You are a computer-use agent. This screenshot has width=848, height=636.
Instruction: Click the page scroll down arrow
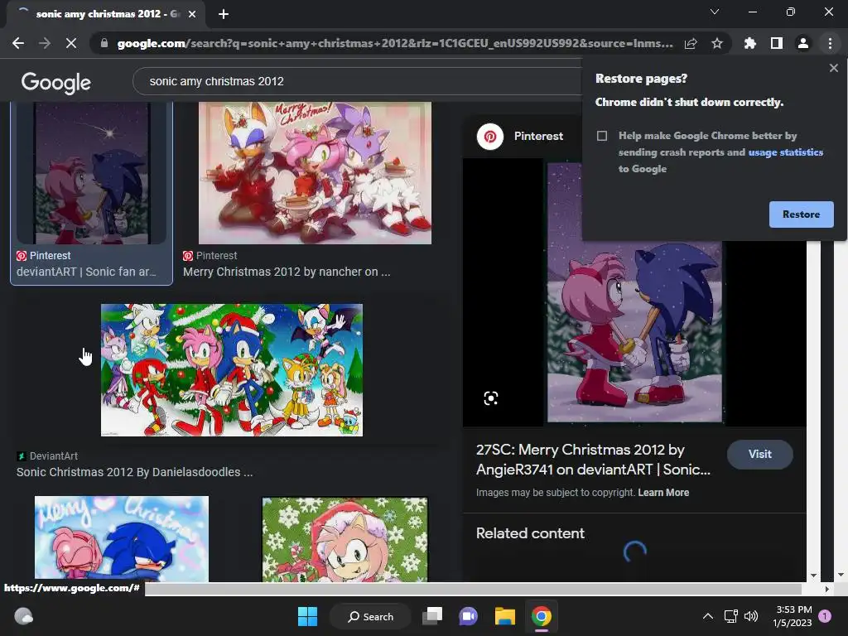tap(841, 576)
